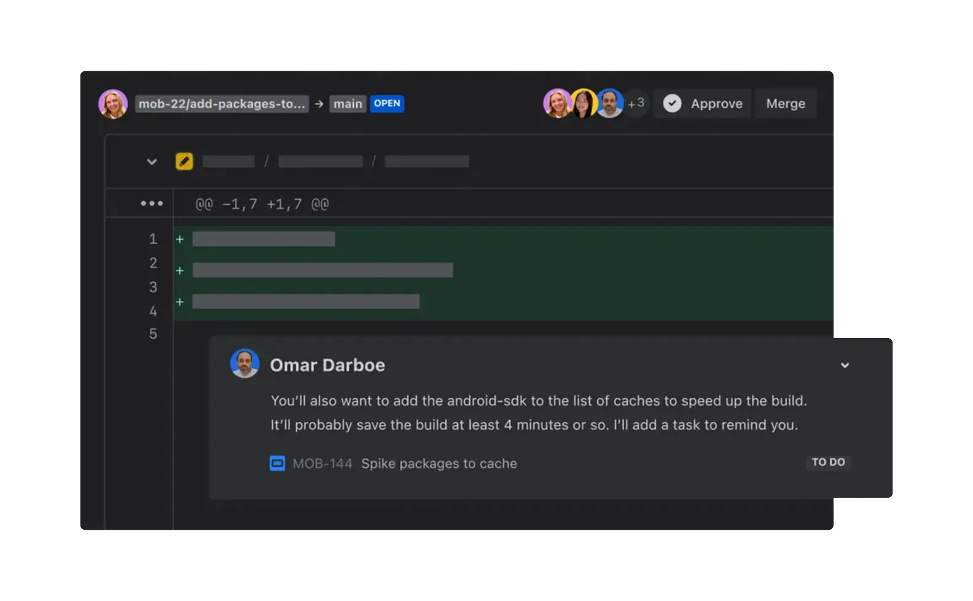The height and width of the screenshot is (601, 973).
Task: Click the blue task icon beside MOB-144
Action: tap(278, 463)
